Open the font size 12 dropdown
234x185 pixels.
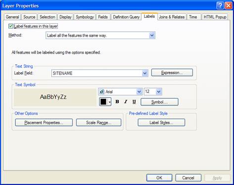pyautogui.click(x=158, y=92)
